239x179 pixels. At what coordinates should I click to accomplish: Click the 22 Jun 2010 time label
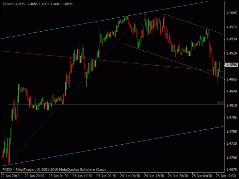10,176
